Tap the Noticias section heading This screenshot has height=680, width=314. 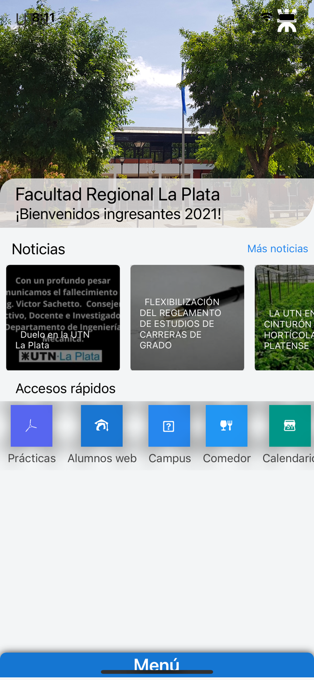tap(39, 249)
